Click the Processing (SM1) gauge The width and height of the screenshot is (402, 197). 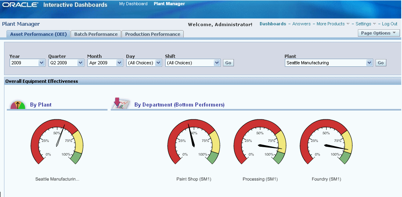(x=260, y=142)
